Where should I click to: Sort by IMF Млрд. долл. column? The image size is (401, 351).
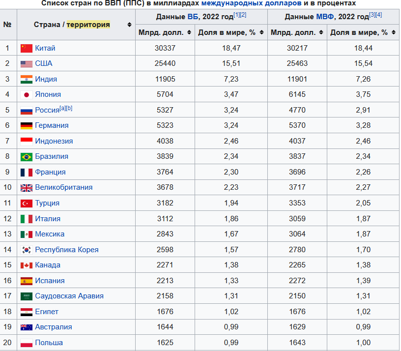[322, 33]
